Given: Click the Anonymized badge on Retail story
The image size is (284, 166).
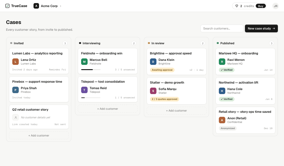Looking at the screenshot, I should [228, 128].
